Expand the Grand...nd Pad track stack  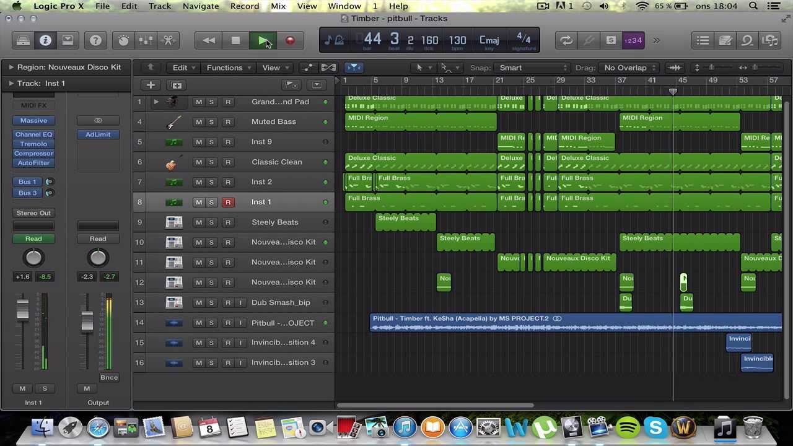click(156, 102)
